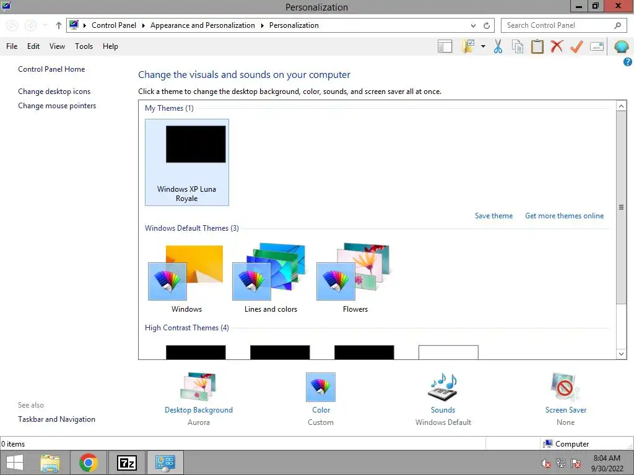This screenshot has width=634, height=475.
Task: Open Desktop Background settings icon
Action: 198,387
